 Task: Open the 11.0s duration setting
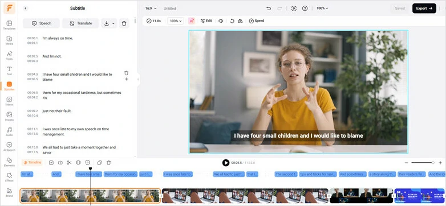[x=153, y=21]
